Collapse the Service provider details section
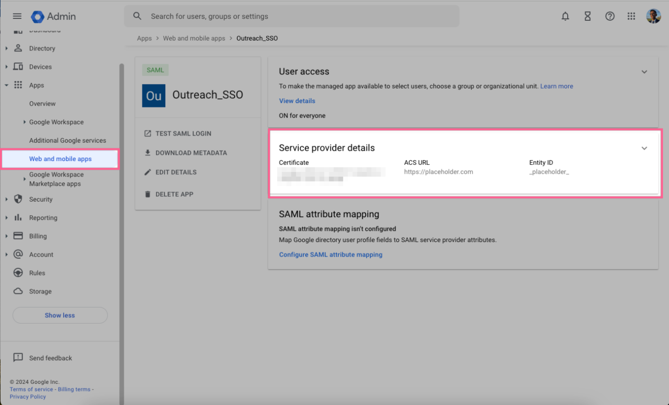669x405 pixels. (x=644, y=148)
